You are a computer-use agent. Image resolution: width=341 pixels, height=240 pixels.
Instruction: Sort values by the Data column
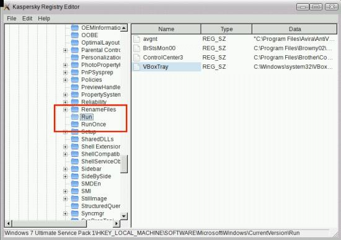(x=294, y=29)
